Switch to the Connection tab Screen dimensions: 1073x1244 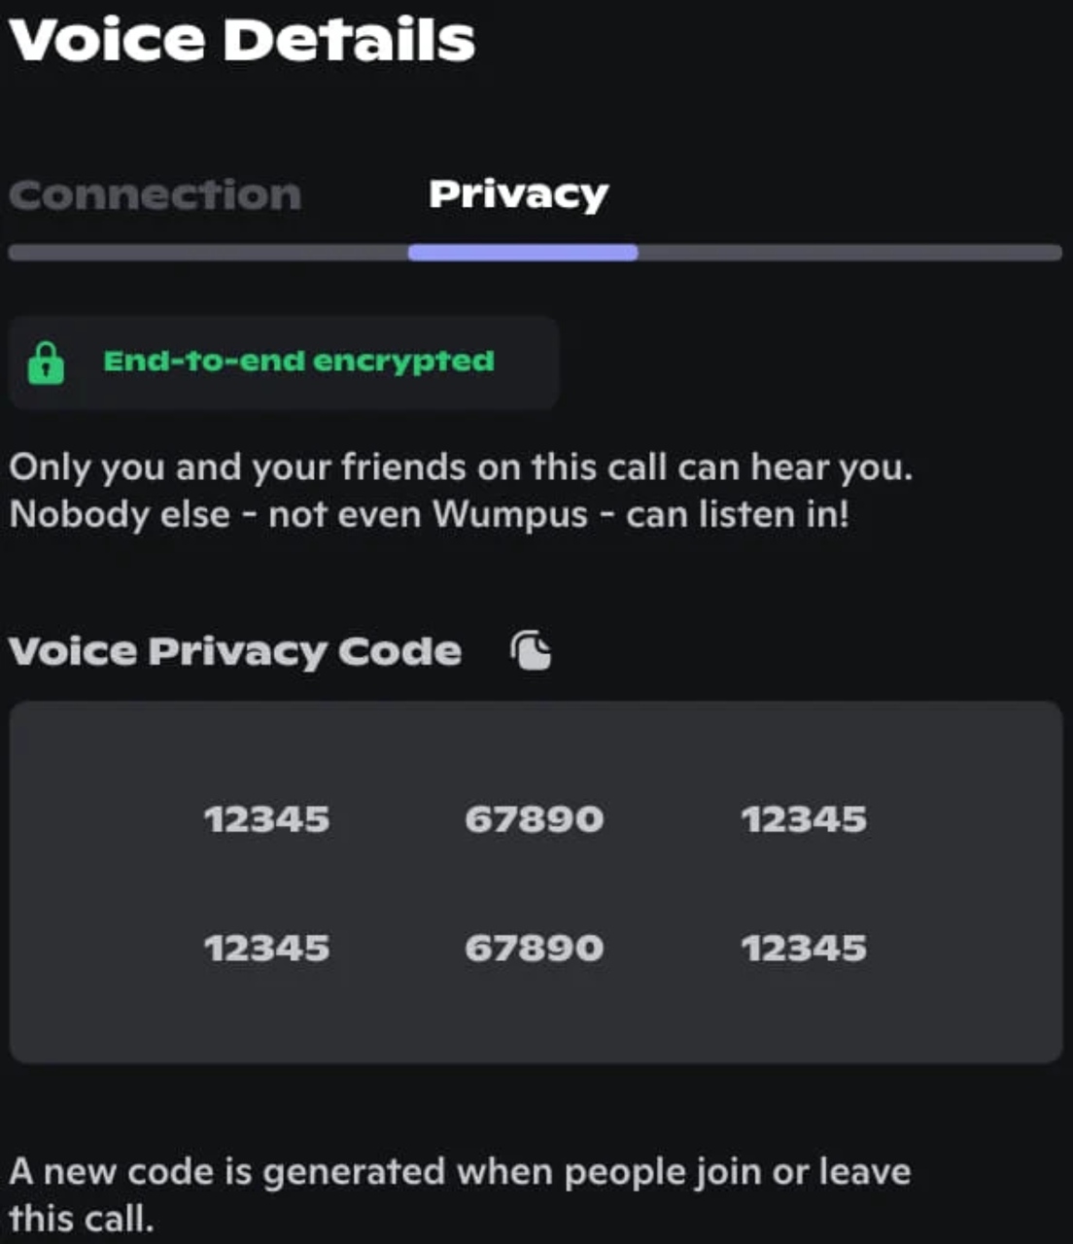click(x=156, y=195)
